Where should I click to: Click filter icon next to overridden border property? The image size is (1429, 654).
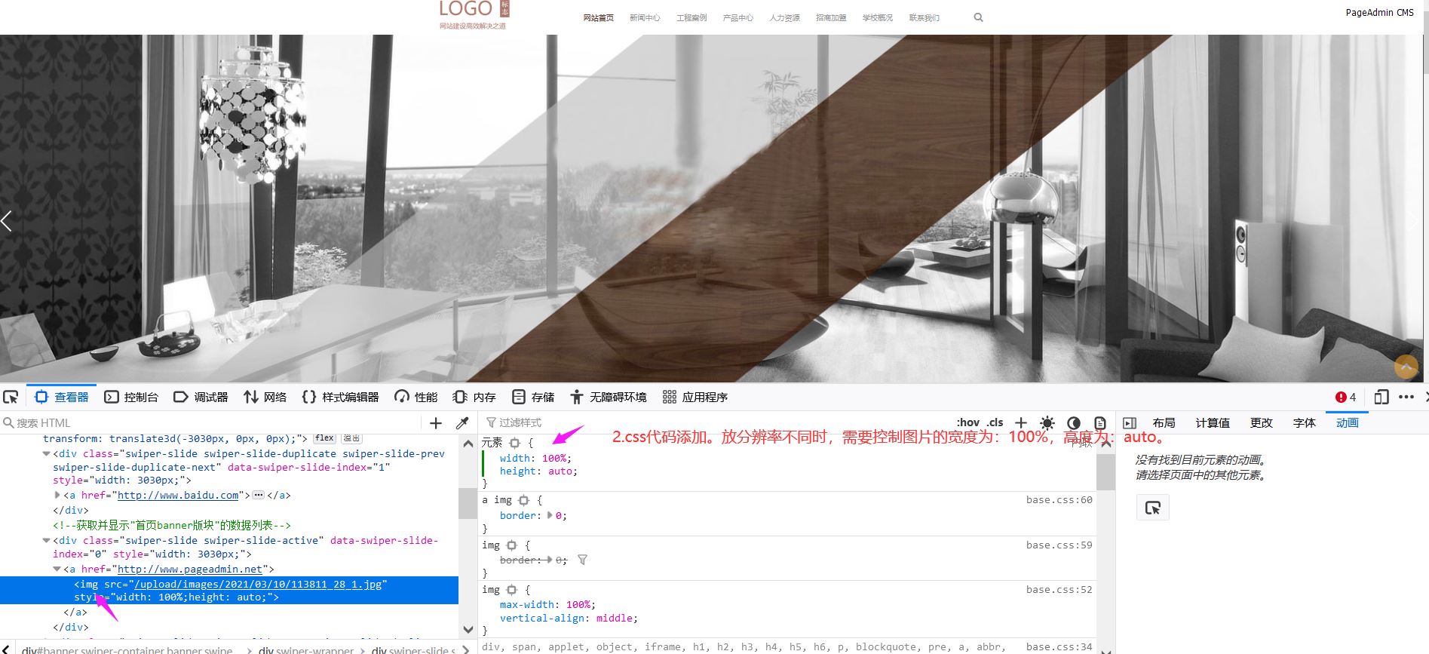582,560
